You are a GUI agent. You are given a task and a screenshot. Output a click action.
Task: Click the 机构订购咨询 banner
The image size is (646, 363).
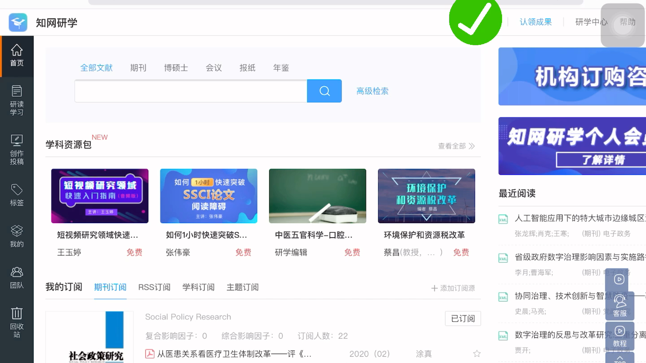(x=572, y=77)
